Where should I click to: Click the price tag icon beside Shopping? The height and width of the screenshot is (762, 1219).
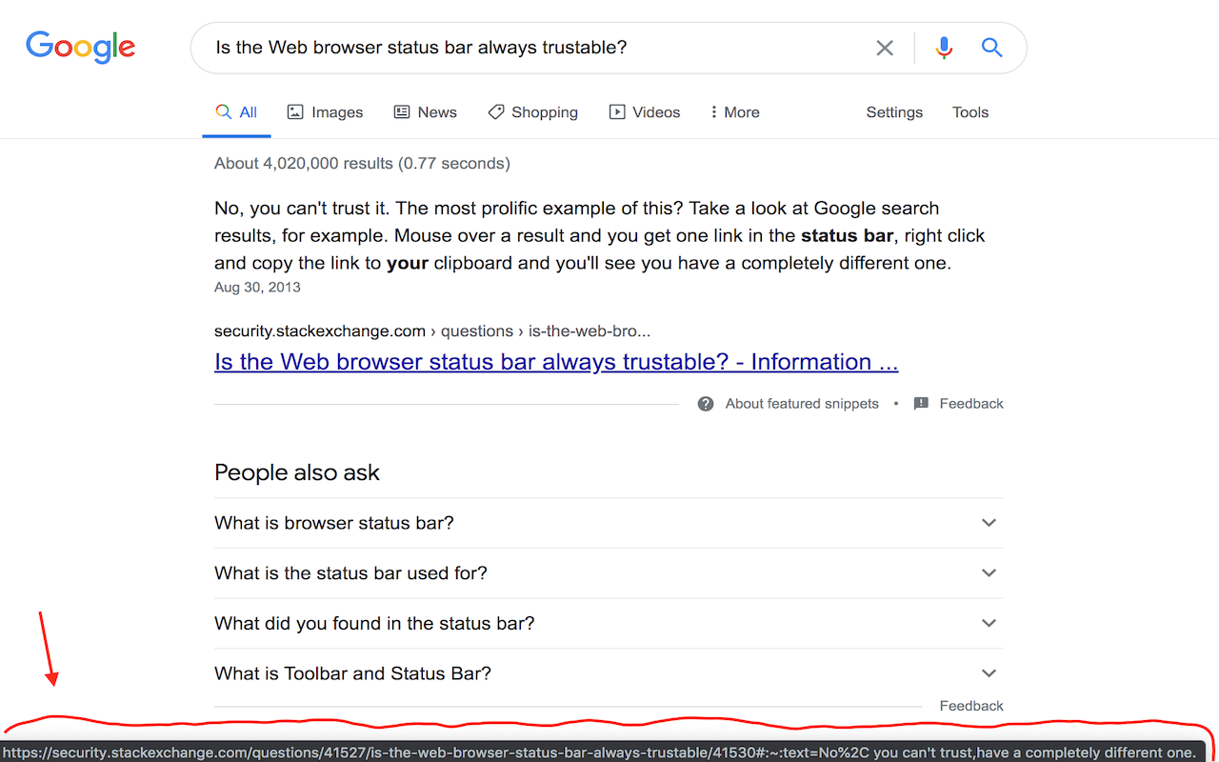pos(495,111)
